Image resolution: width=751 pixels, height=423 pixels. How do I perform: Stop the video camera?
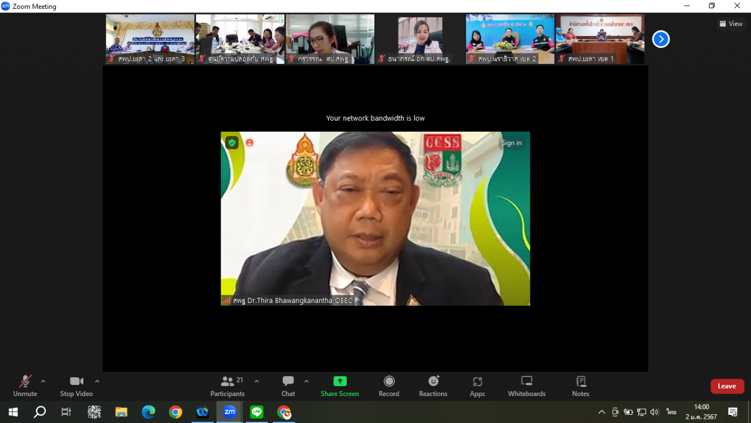click(76, 386)
